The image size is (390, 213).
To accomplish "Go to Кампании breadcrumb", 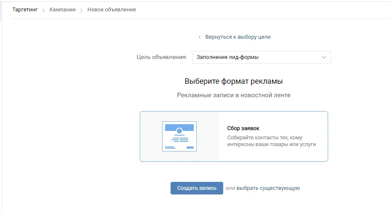I will coord(62,10).
